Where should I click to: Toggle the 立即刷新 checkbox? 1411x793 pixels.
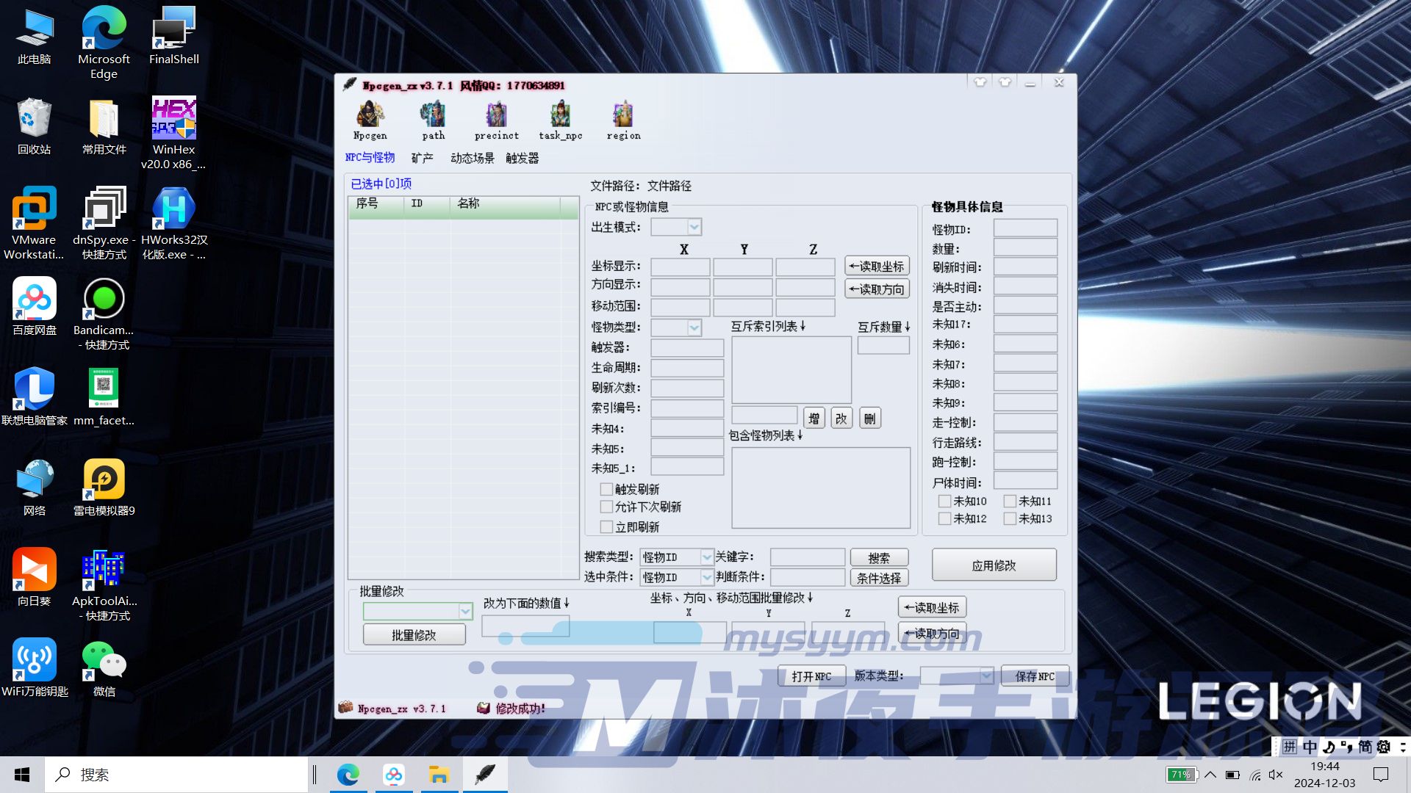tap(606, 526)
